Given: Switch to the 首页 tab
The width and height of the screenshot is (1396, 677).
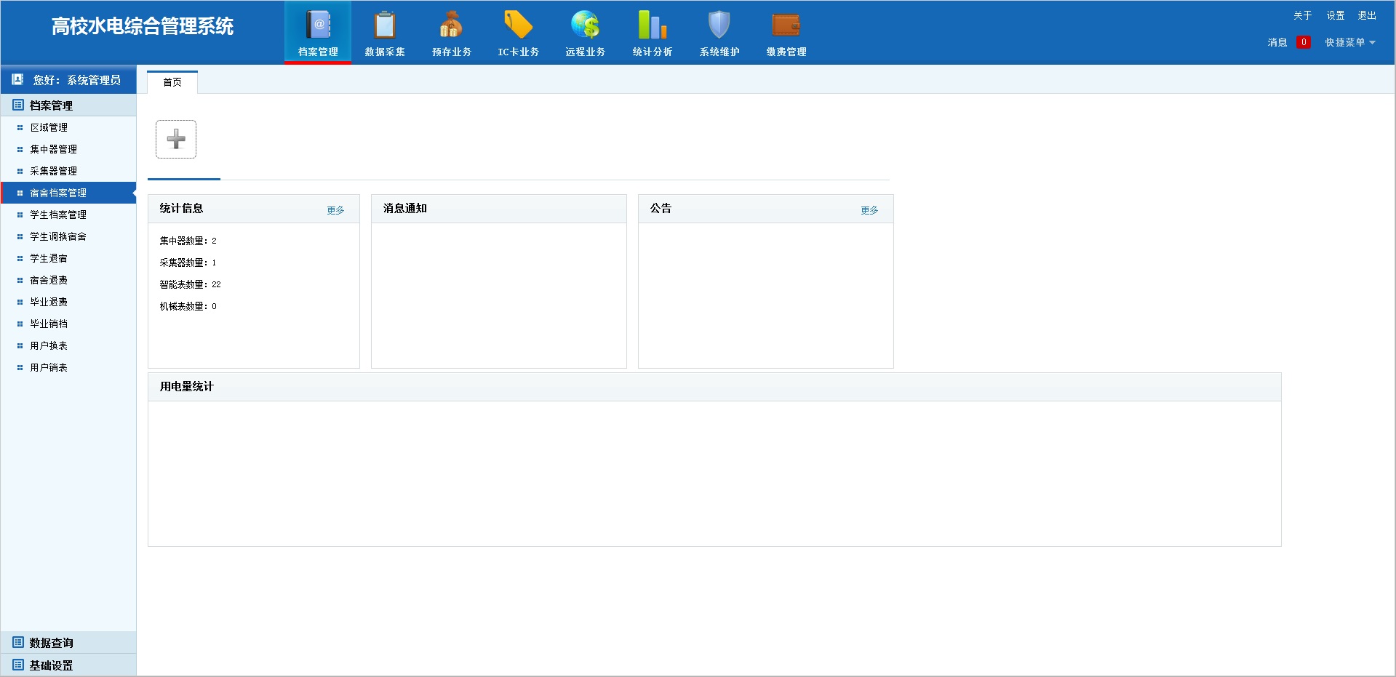Looking at the screenshot, I should pyautogui.click(x=172, y=82).
